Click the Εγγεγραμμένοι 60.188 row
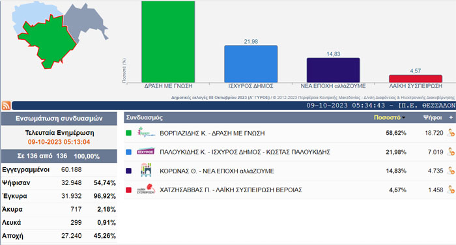Image resolution: width=456 pixels, height=245 pixels. (x=59, y=169)
